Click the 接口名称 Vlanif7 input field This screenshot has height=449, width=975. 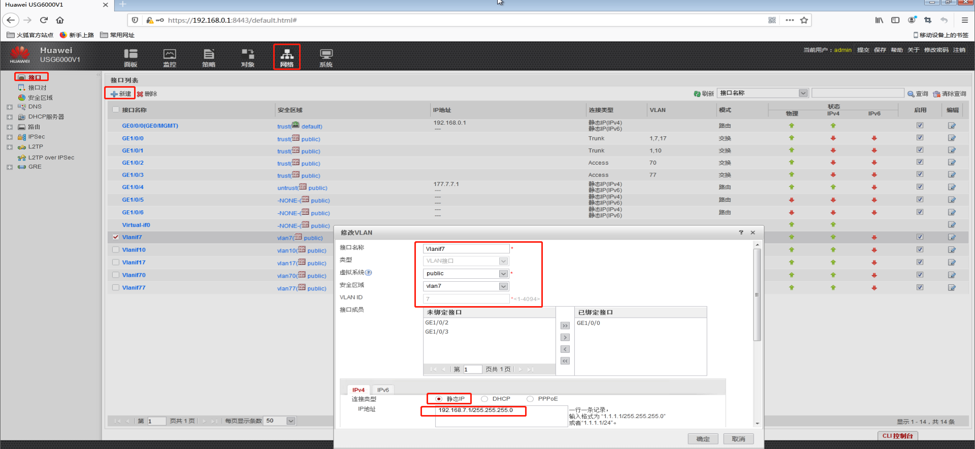click(x=466, y=249)
